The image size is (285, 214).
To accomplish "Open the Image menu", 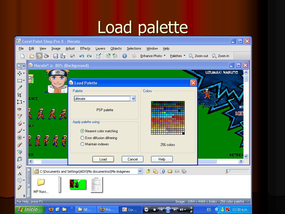I will tap(56, 48).
